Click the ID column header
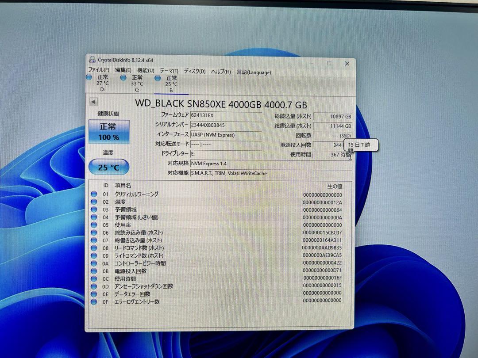The width and height of the screenshot is (478, 358). (x=105, y=185)
